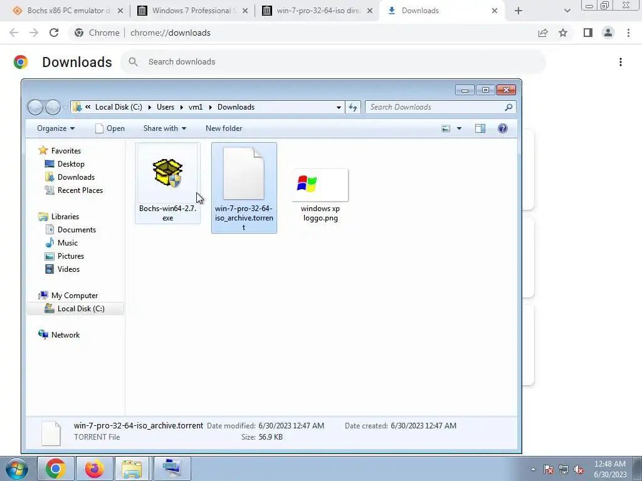Click the share page icon in Chrome
This screenshot has height=481, width=642.
[543, 33]
